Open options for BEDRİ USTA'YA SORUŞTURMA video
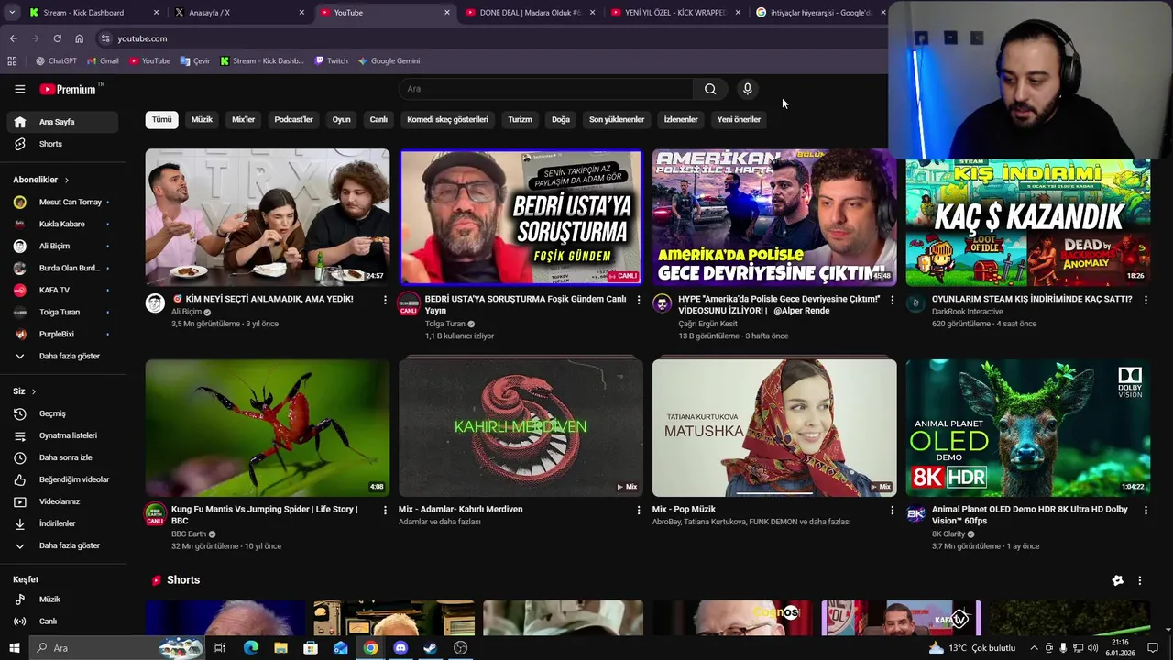Image resolution: width=1173 pixels, height=660 pixels. [x=639, y=300]
